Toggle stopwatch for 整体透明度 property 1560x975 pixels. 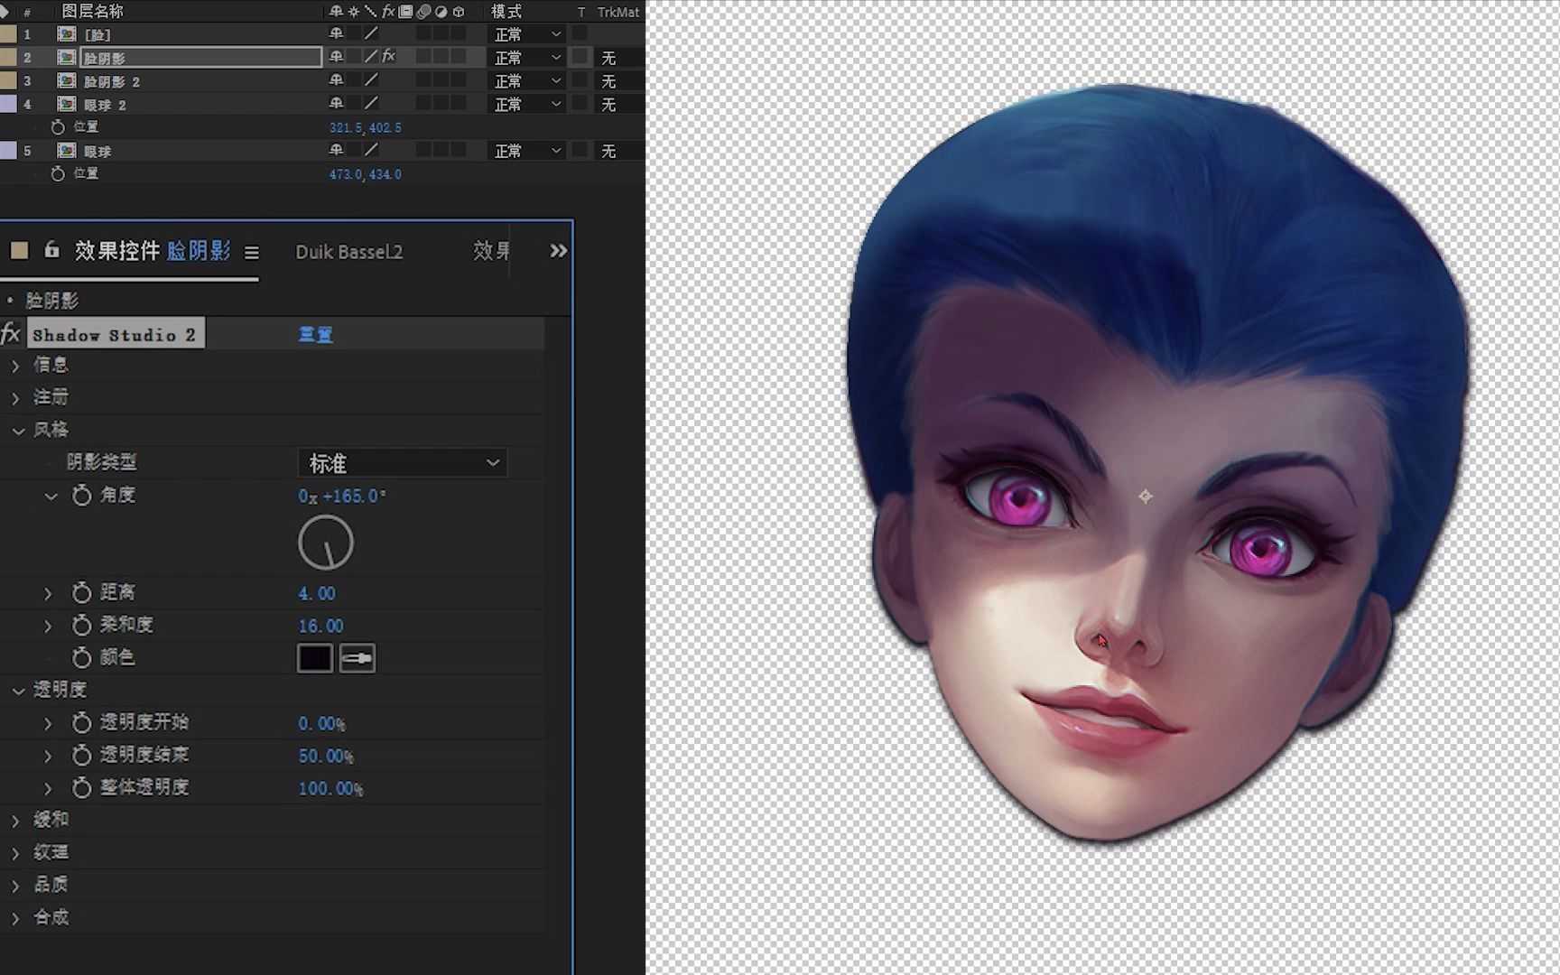tap(82, 787)
